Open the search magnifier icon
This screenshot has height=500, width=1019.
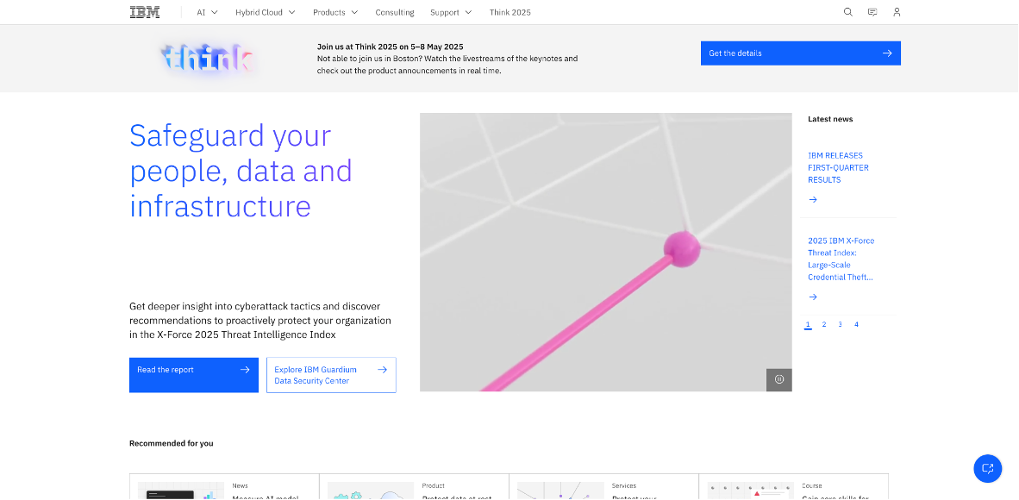[x=847, y=12]
